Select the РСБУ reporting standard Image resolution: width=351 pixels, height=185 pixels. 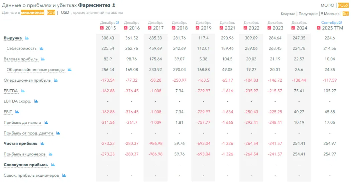(343, 5)
